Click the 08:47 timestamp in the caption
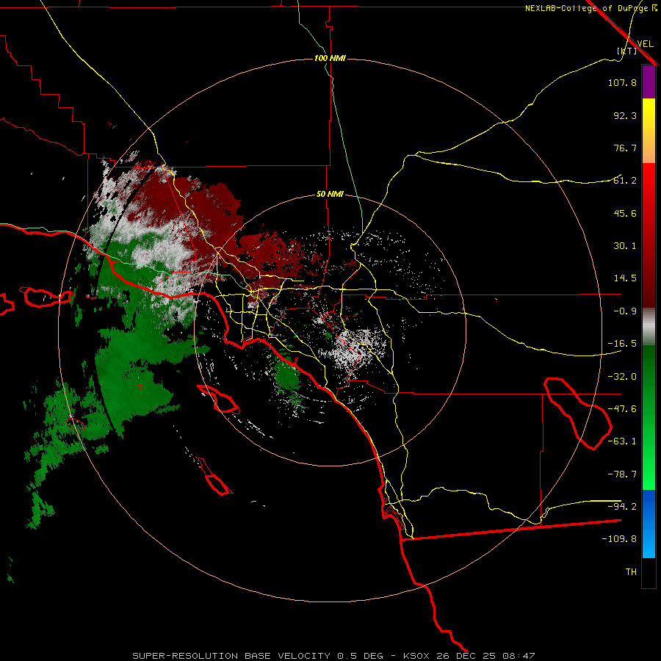The image size is (661, 661). [x=519, y=656]
